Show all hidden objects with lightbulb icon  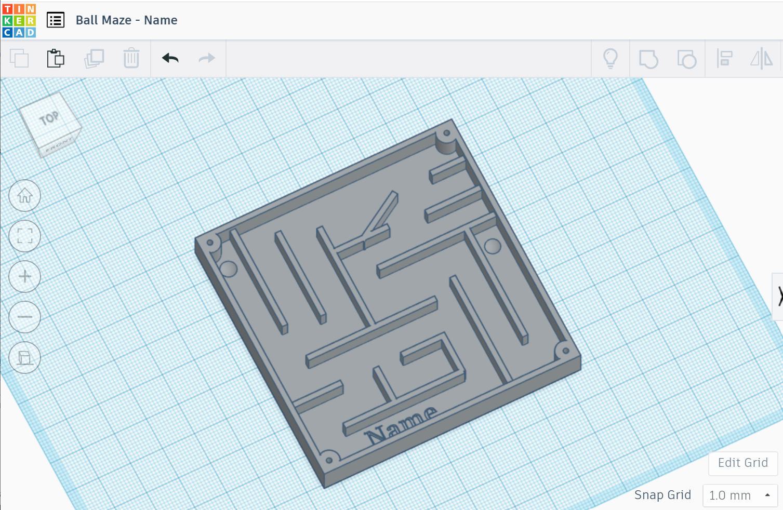click(x=610, y=59)
